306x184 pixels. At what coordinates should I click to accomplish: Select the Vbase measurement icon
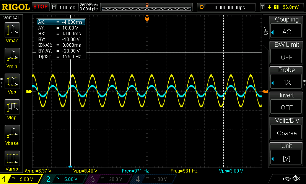12,132
